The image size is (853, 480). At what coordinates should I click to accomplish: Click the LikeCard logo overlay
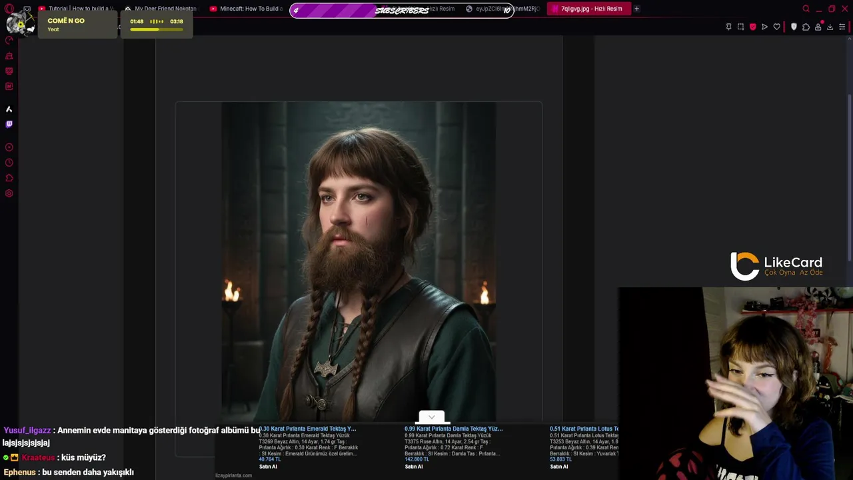[776, 266]
